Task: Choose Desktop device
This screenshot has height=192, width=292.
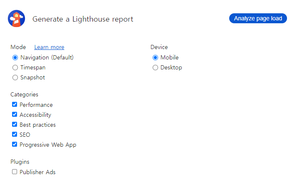Action: click(x=155, y=68)
